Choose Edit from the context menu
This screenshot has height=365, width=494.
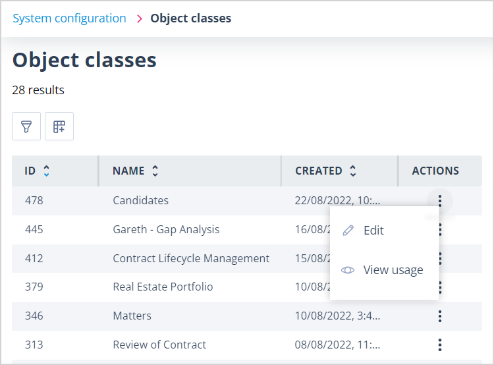[x=385, y=231]
